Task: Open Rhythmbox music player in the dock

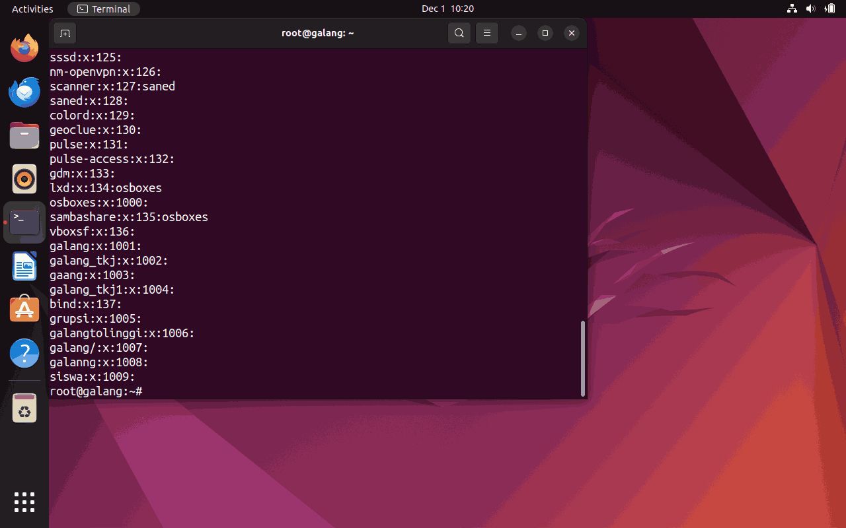Action: (24, 179)
